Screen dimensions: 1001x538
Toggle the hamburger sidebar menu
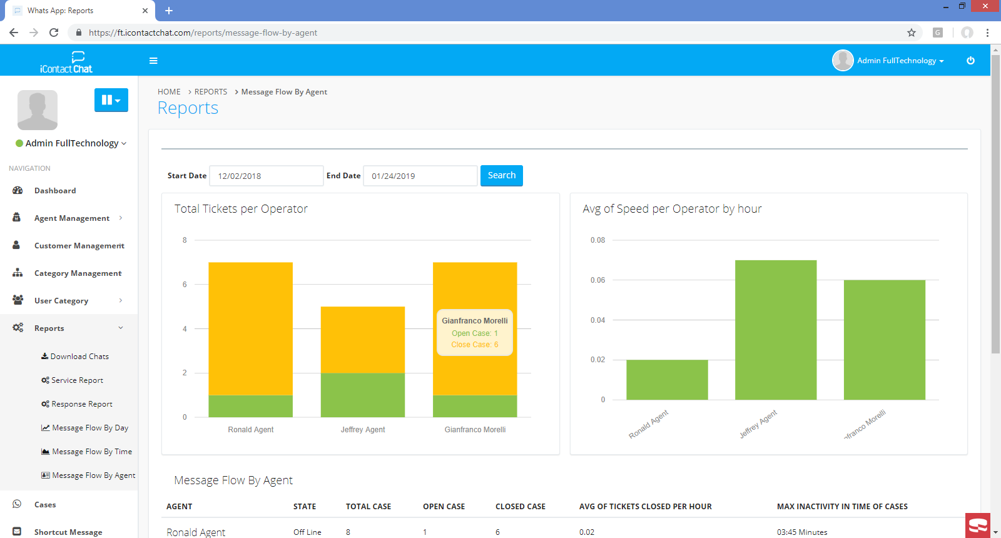tap(153, 61)
